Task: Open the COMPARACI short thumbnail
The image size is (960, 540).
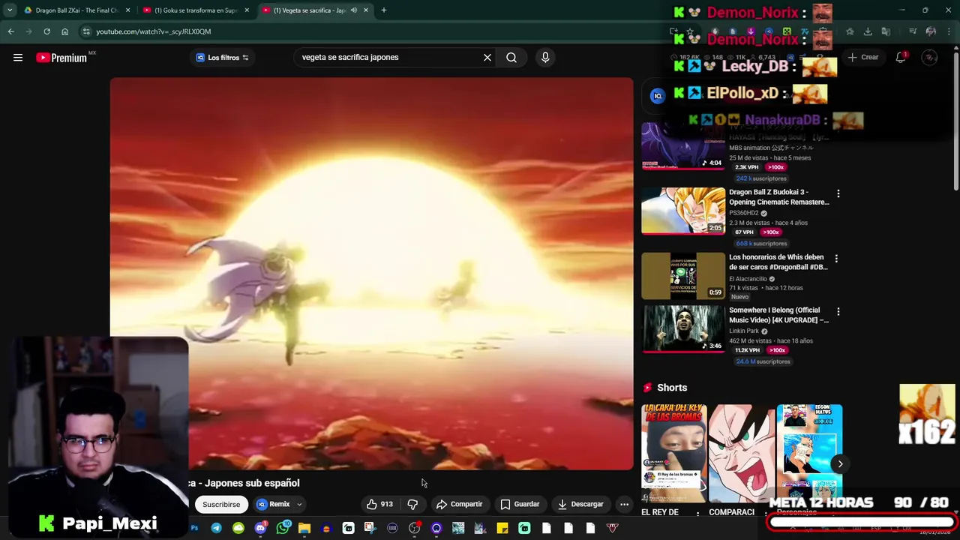Action: [x=741, y=454]
